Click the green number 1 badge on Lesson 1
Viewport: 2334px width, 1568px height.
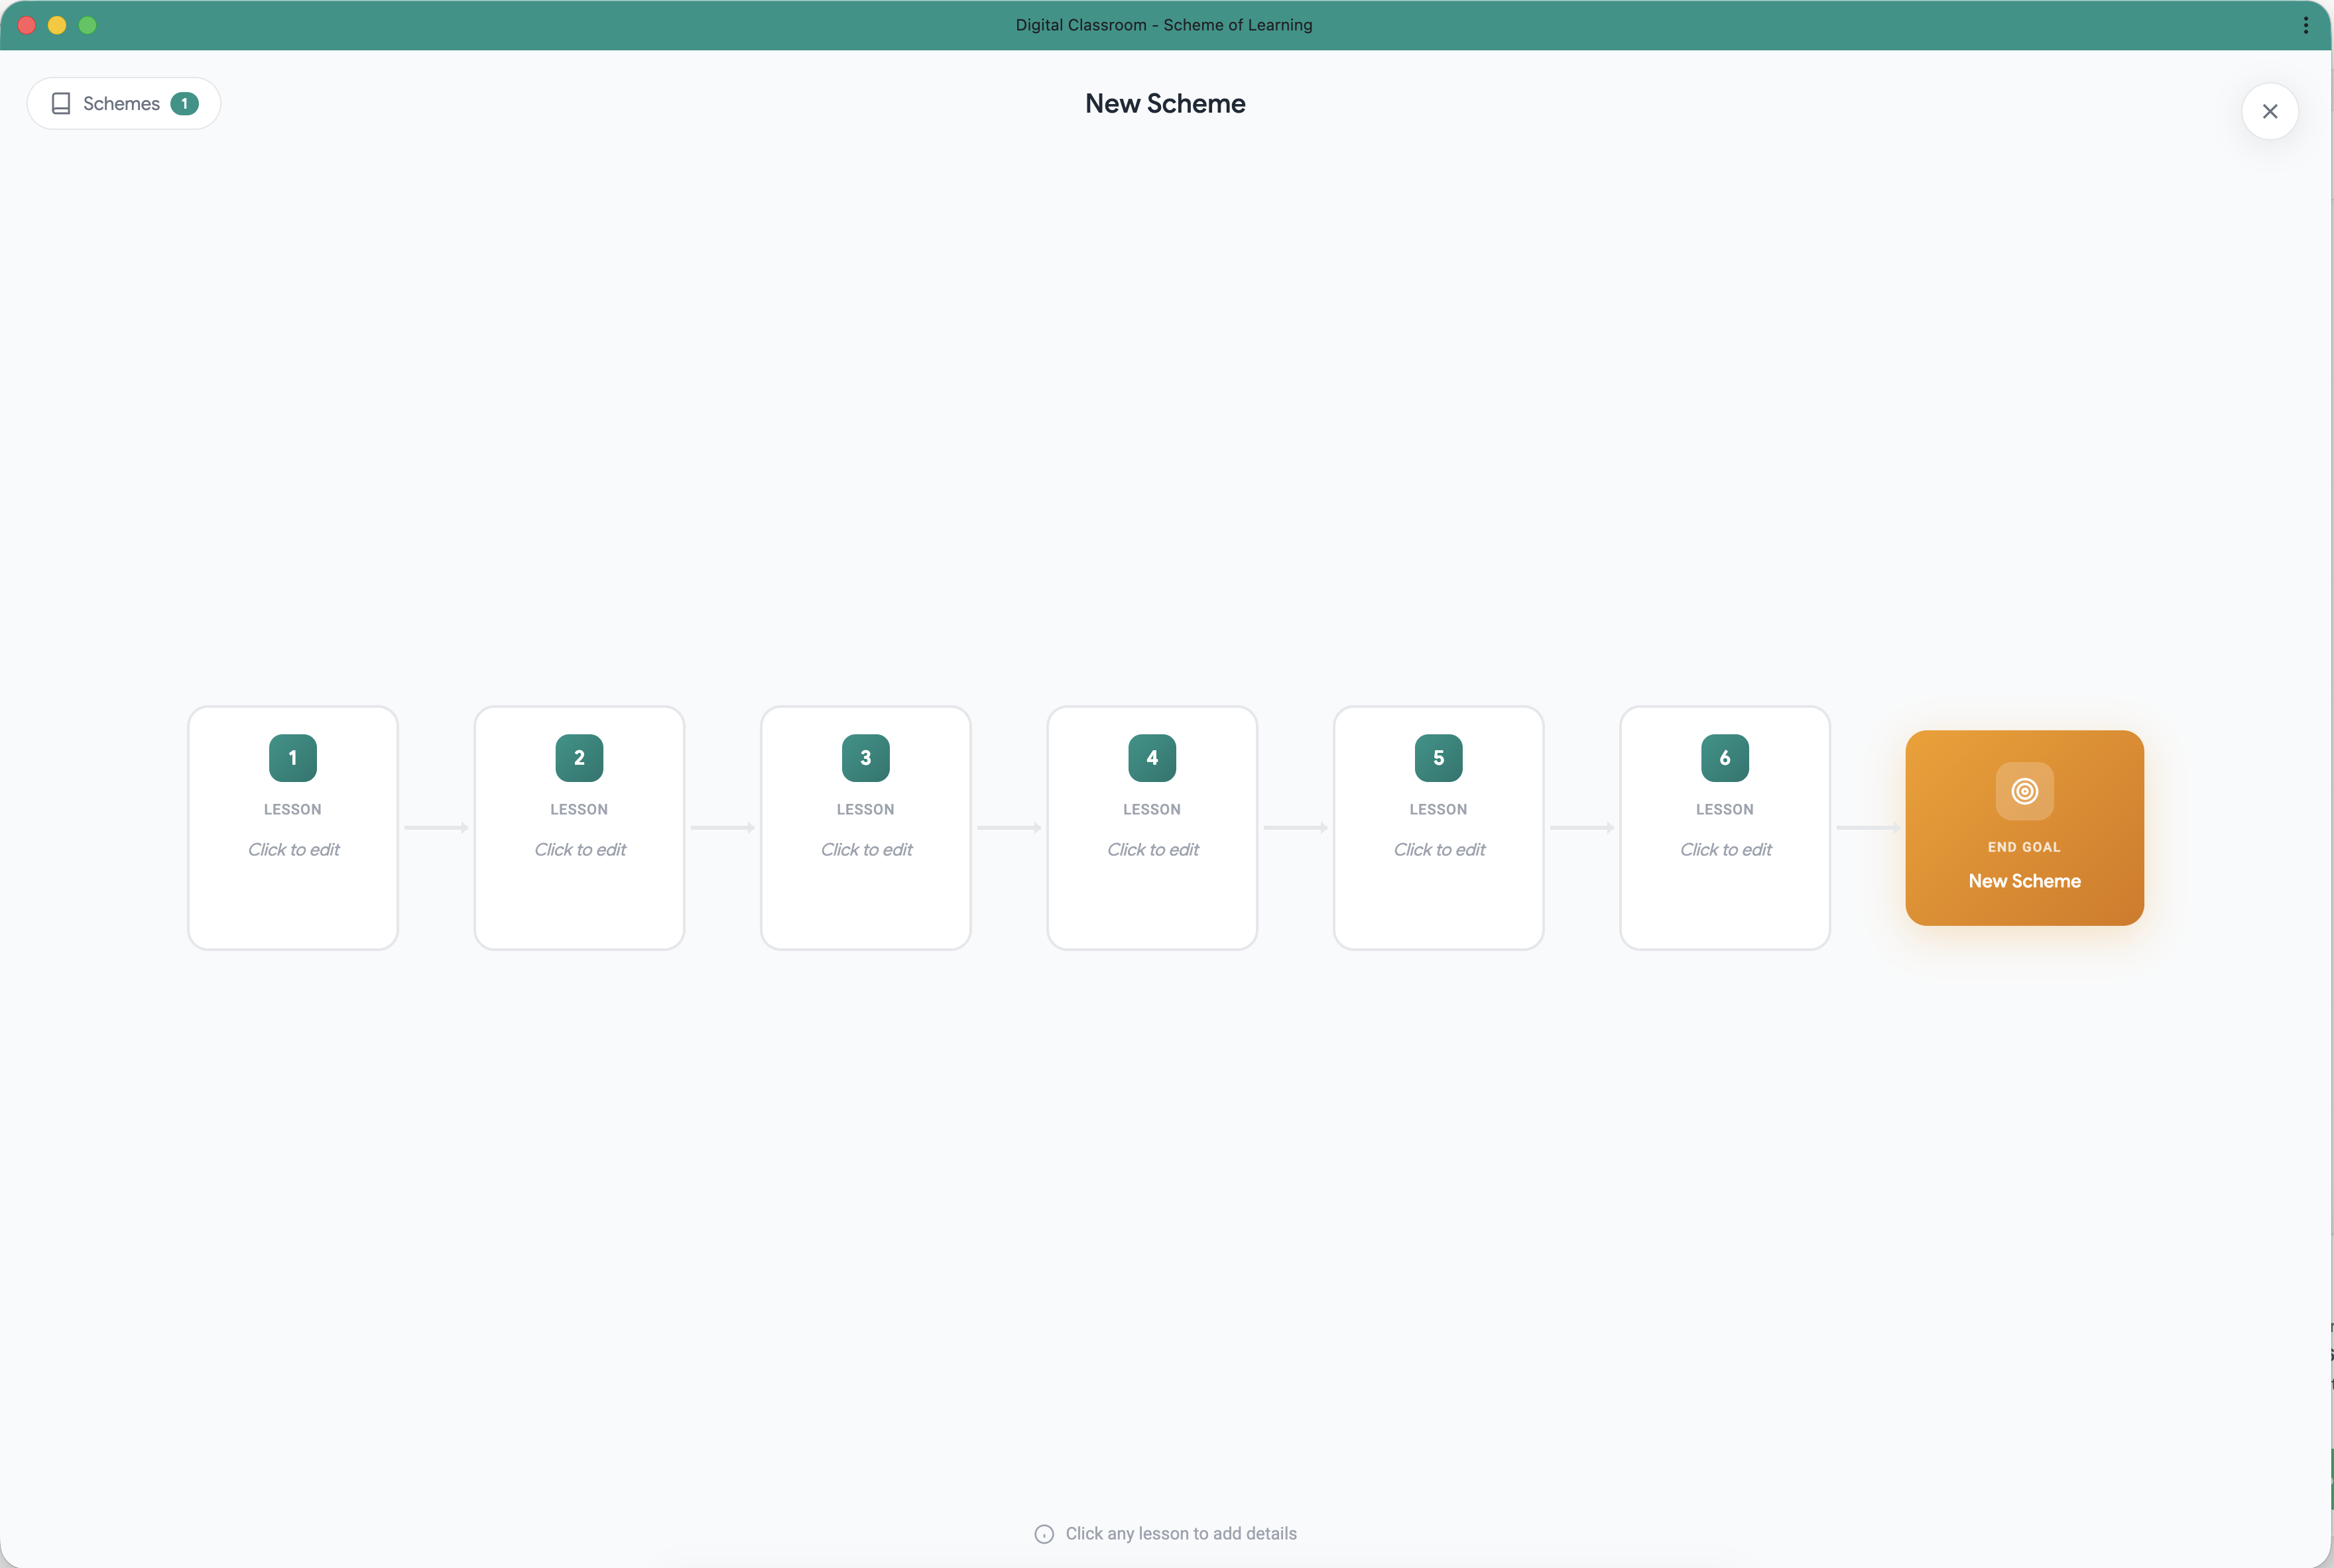click(x=292, y=758)
